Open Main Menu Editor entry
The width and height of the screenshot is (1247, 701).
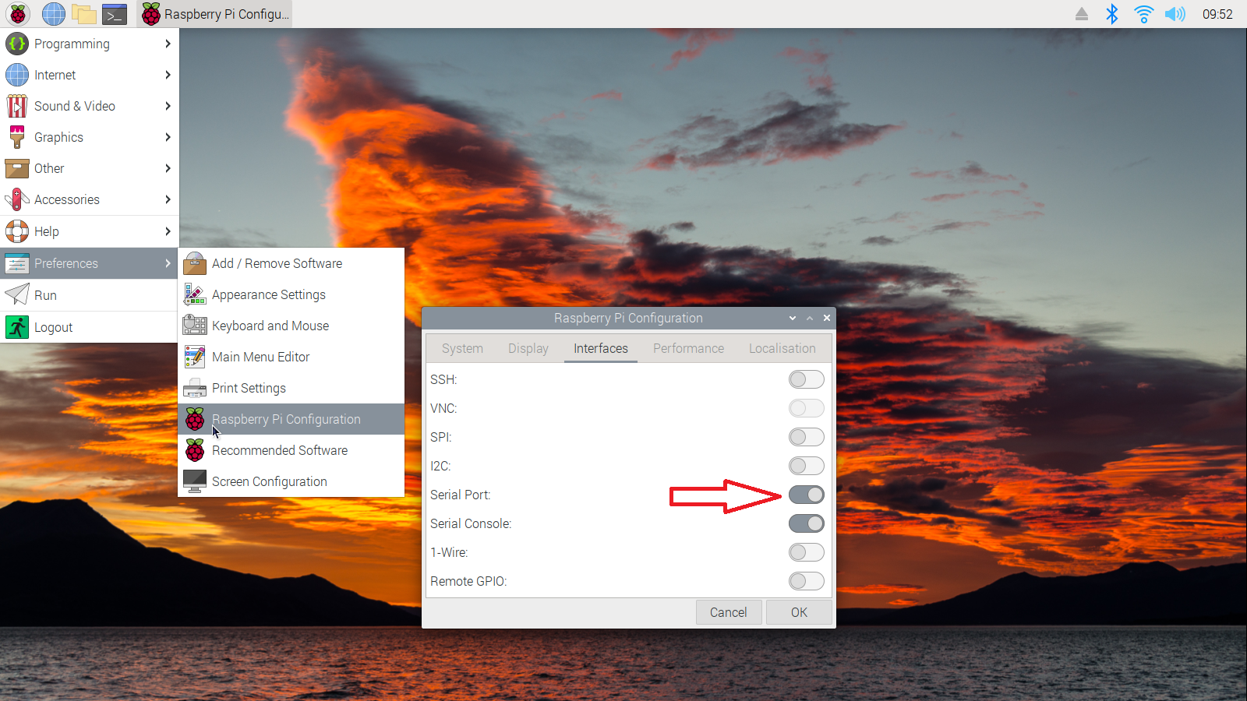291,357
